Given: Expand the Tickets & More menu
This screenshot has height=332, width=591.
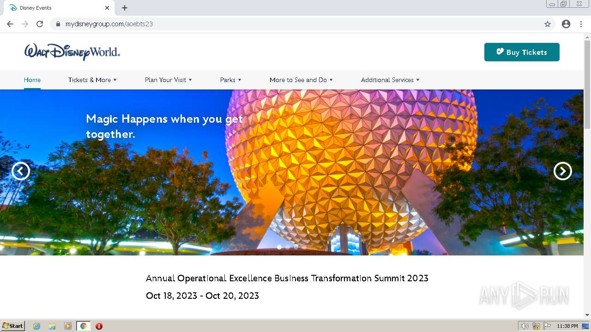Looking at the screenshot, I should [x=92, y=80].
